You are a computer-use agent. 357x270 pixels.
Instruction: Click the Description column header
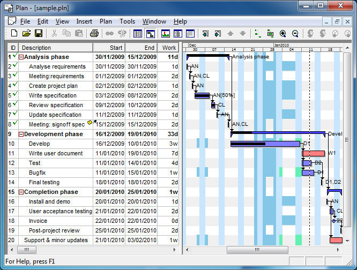pos(56,48)
